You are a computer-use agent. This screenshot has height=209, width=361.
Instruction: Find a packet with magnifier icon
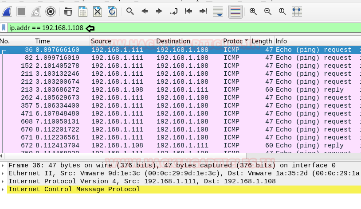130,11
